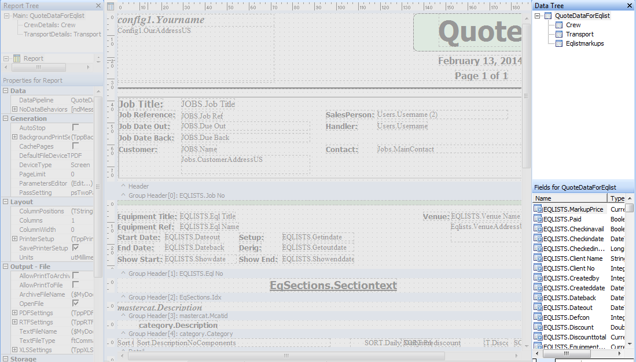
Task: Click the Eqlistmarkups table icon
Action: point(558,43)
